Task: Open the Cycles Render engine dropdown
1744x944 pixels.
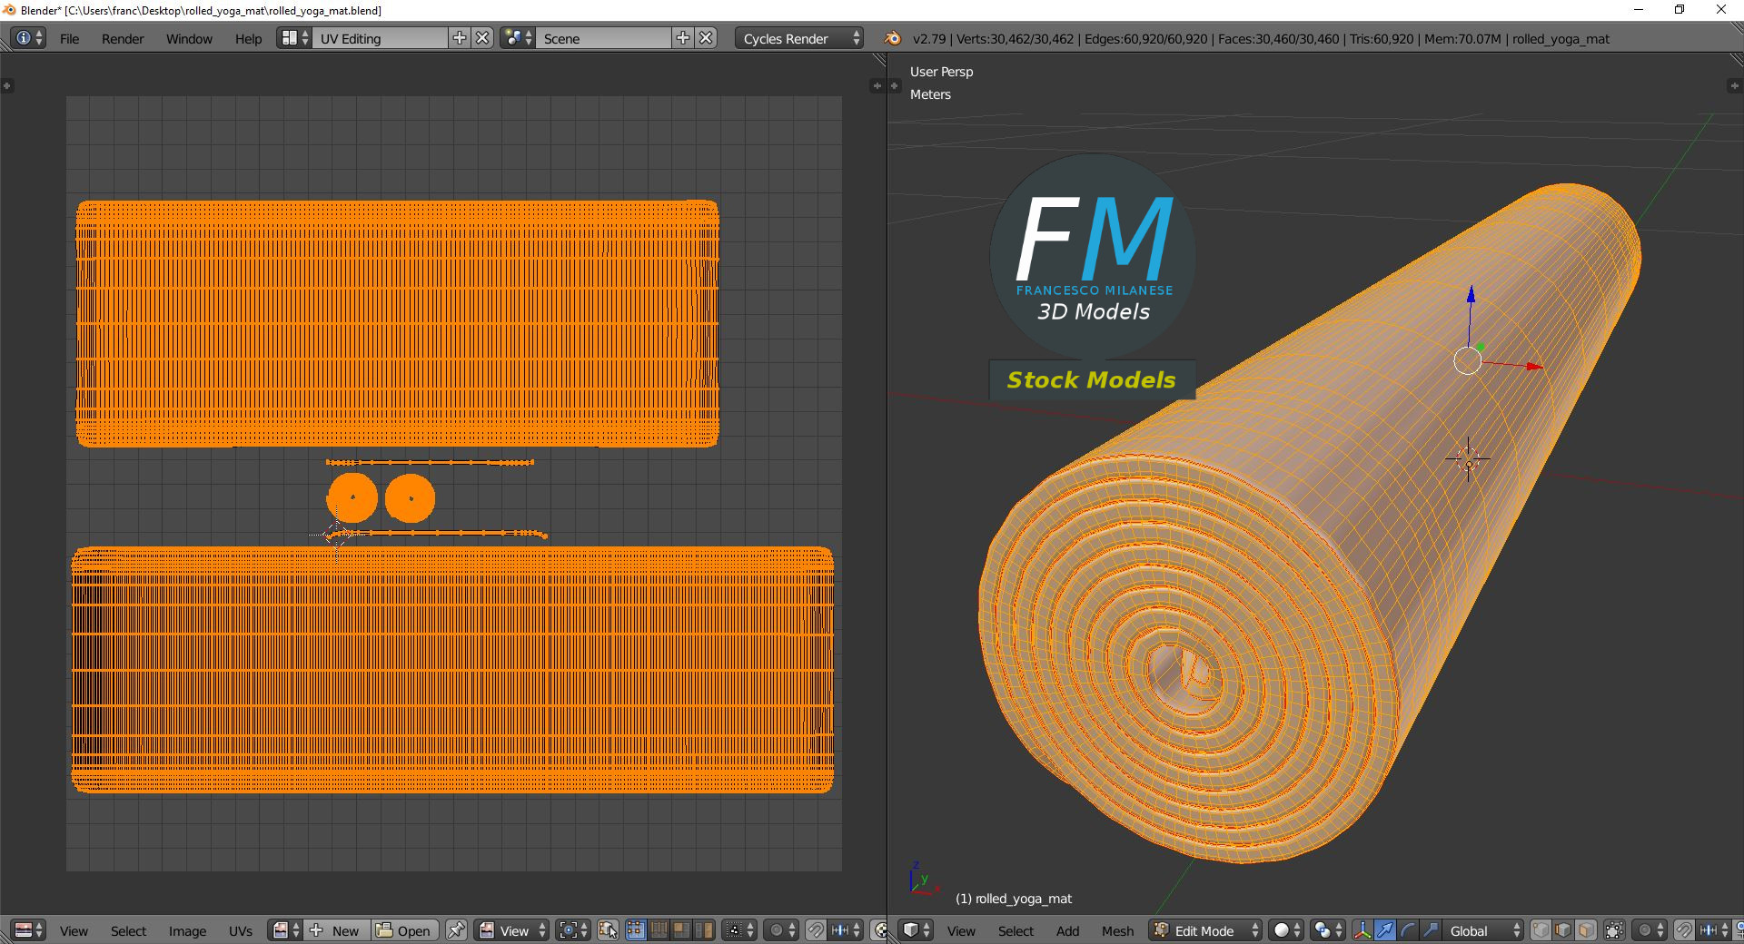Action: (800, 38)
